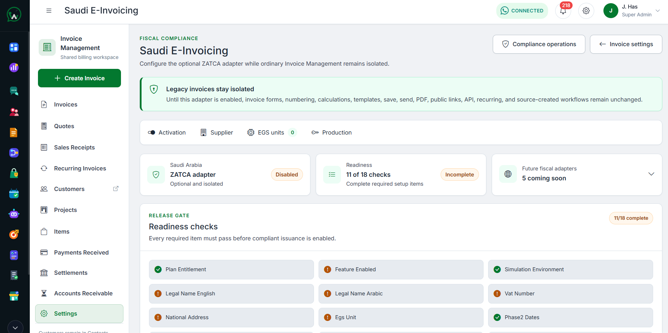Open the analytics bar chart icon in left rail
The height and width of the screenshot is (333, 668).
click(14, 67)
